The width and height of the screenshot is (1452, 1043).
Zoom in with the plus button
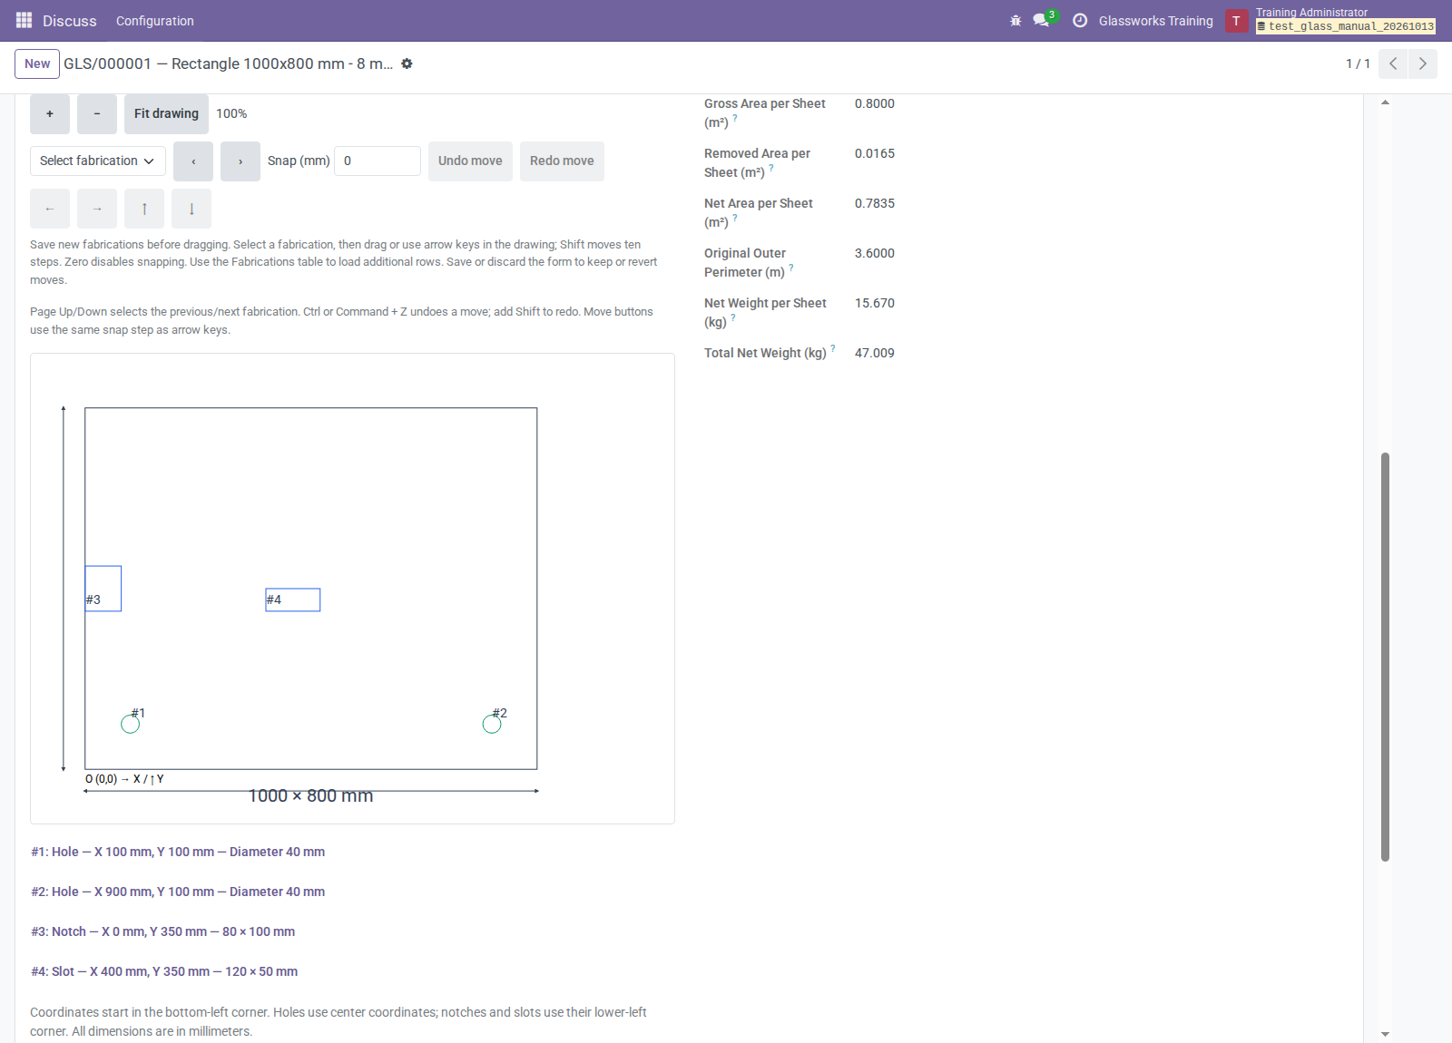50,114
